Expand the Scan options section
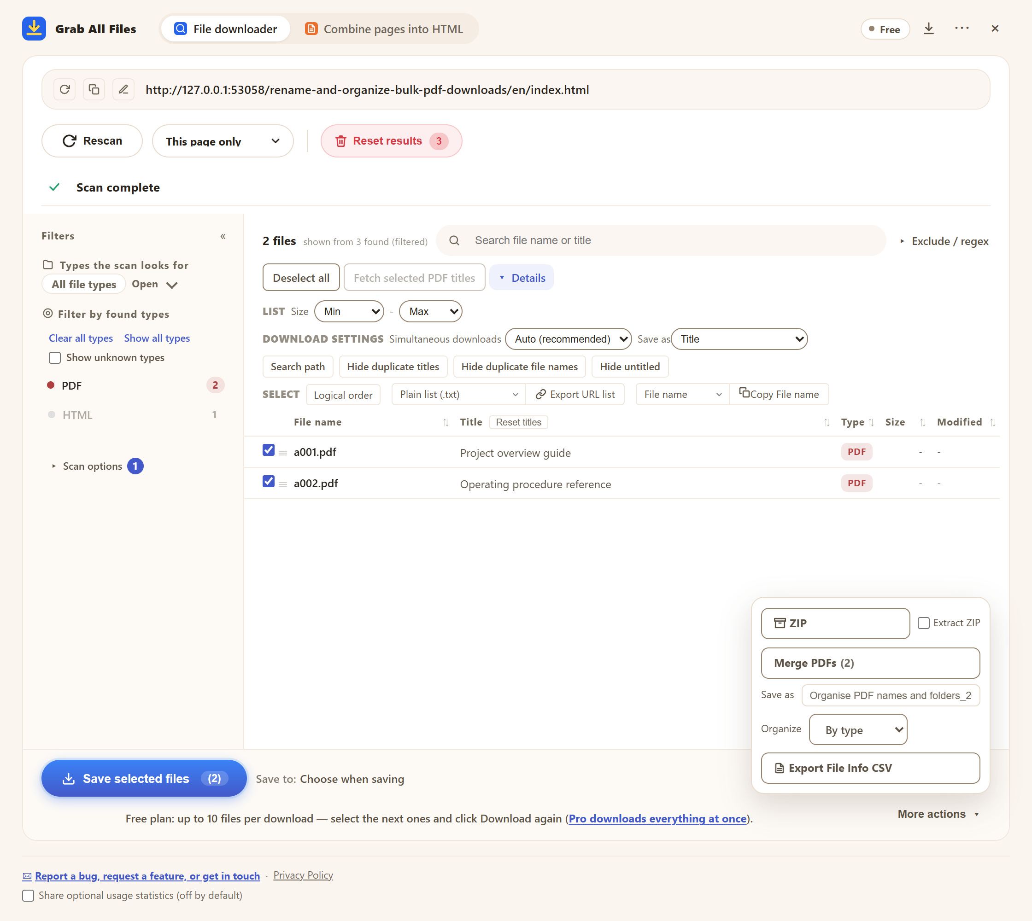Screen dimensions: 1032x921 (92, 466)
